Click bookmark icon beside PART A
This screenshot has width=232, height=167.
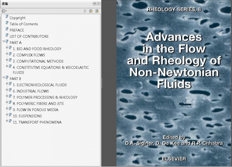7,41
